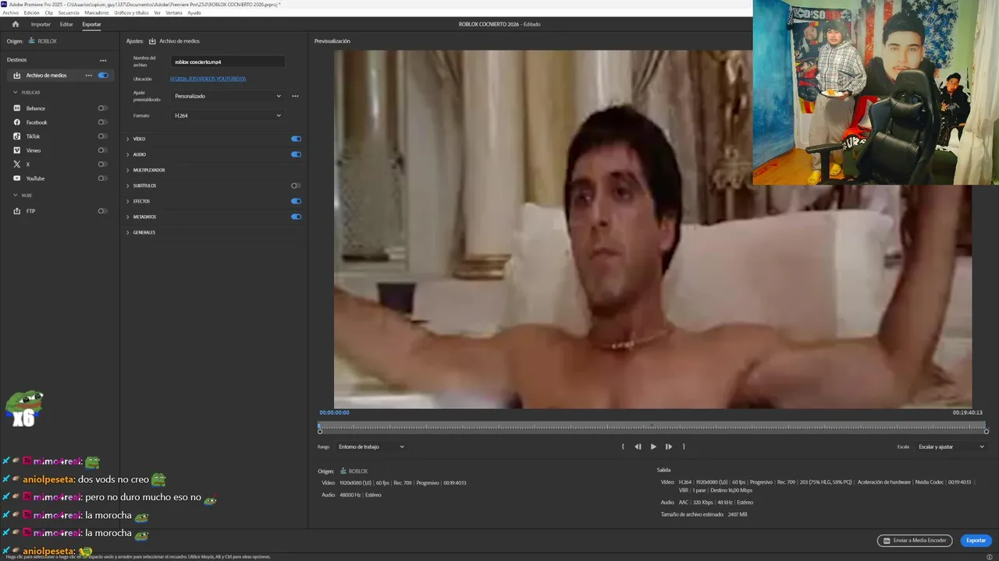Open the Marcadores menu

click(97, 12)
